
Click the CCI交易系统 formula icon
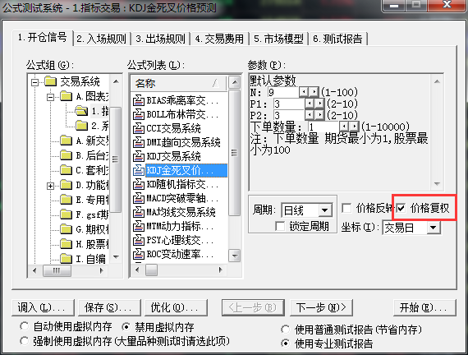pos(139,128)
